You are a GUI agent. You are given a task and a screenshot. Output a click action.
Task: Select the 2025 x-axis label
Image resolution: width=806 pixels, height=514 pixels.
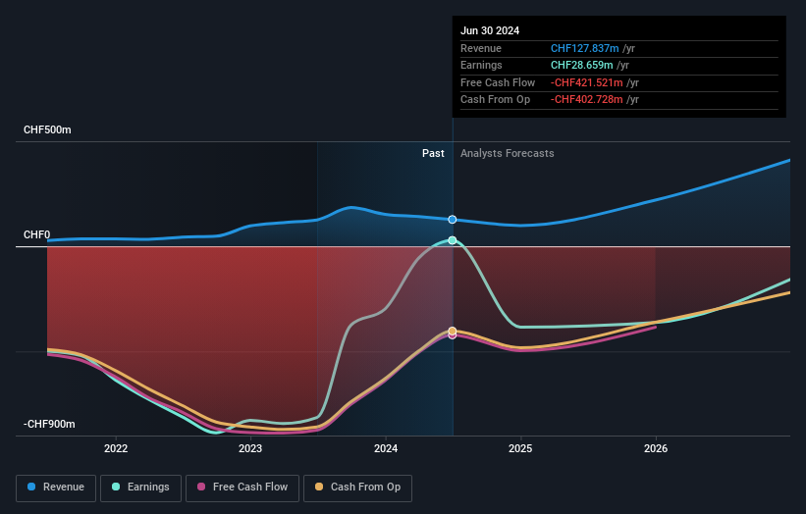520,448
